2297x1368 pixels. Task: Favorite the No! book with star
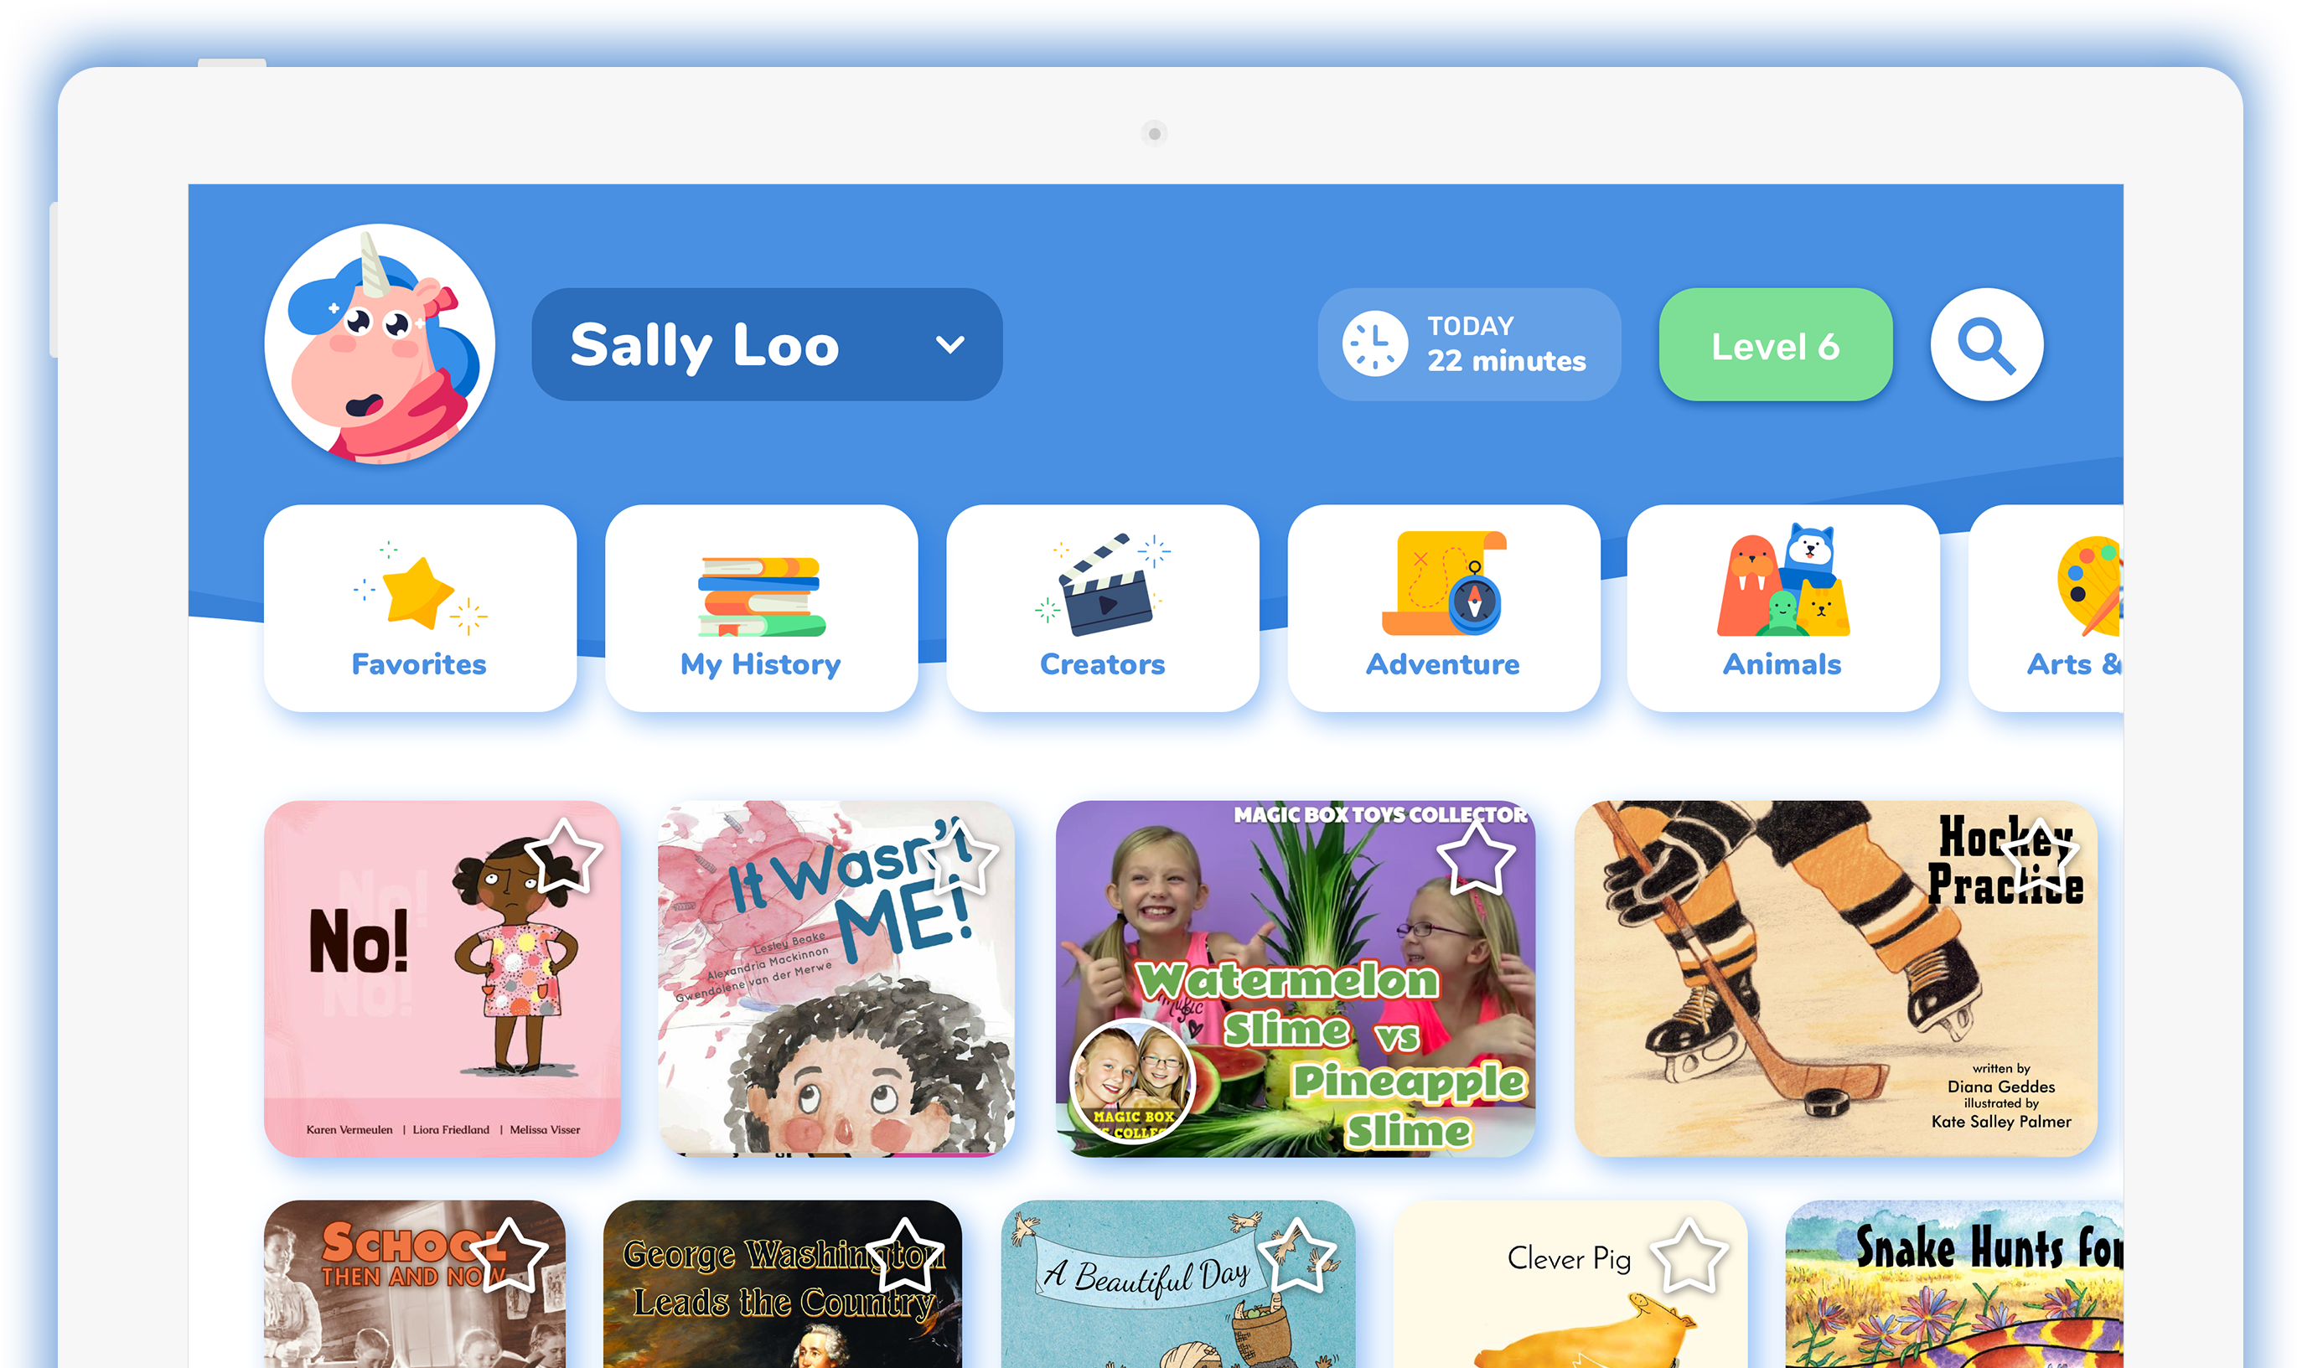563,856
